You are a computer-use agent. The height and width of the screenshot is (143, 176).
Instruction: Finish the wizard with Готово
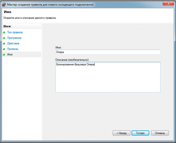click(x=140, y=133)
